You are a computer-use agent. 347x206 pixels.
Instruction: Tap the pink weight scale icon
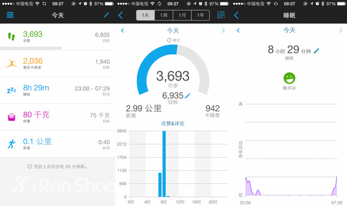pos(12,117)
